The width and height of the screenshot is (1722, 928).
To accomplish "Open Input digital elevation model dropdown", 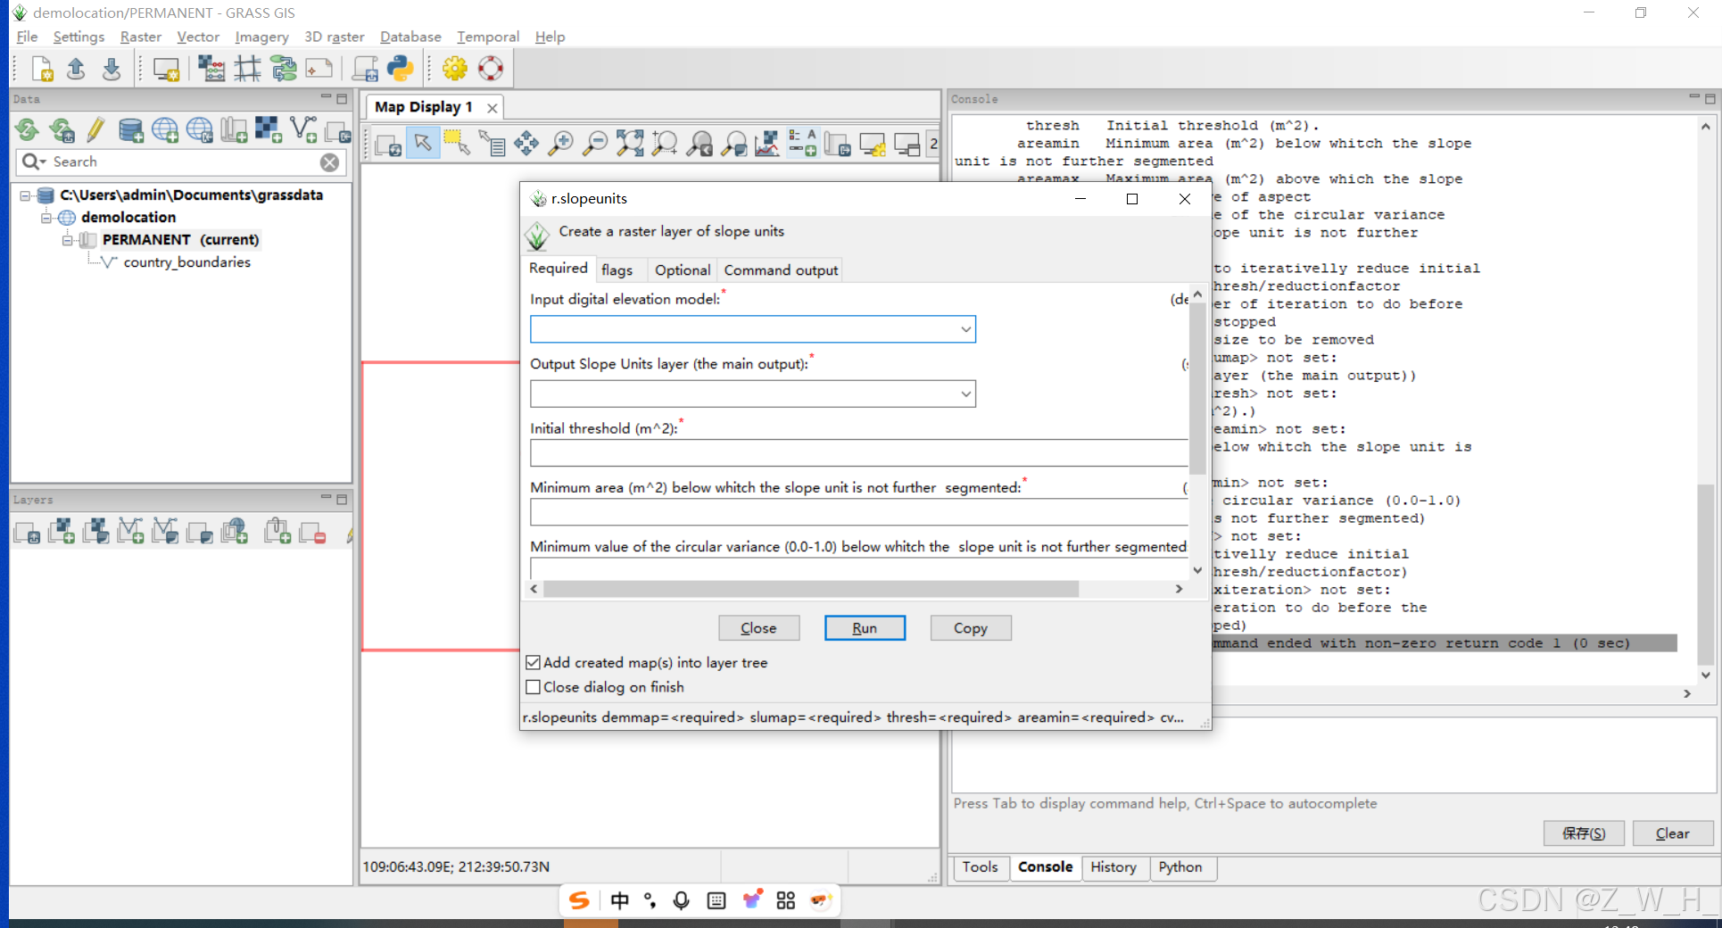I will click(965, 329).
